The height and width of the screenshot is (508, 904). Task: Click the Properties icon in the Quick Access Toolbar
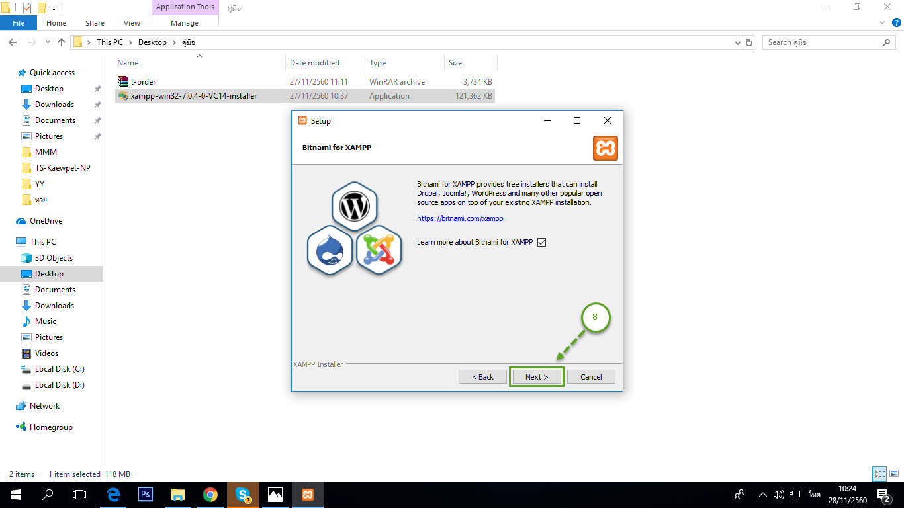coord(27,8)
